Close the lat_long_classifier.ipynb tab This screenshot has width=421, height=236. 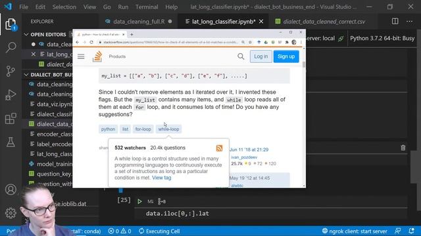261,22
